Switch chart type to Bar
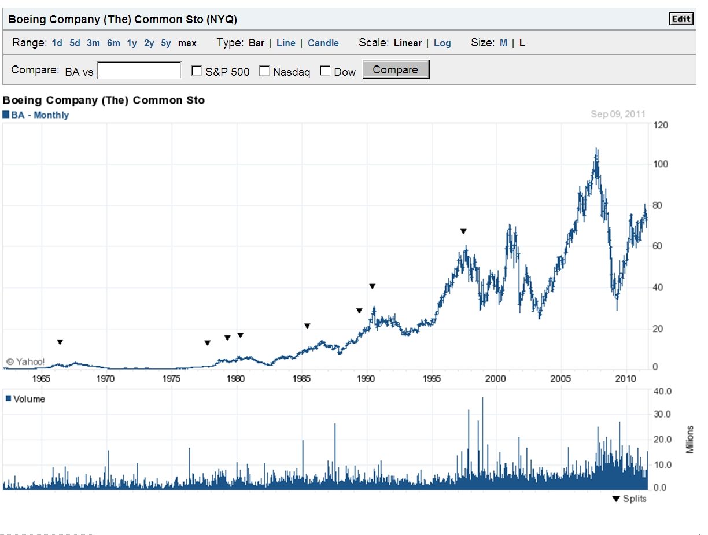The image size is (708, 535). click(257, 43)
